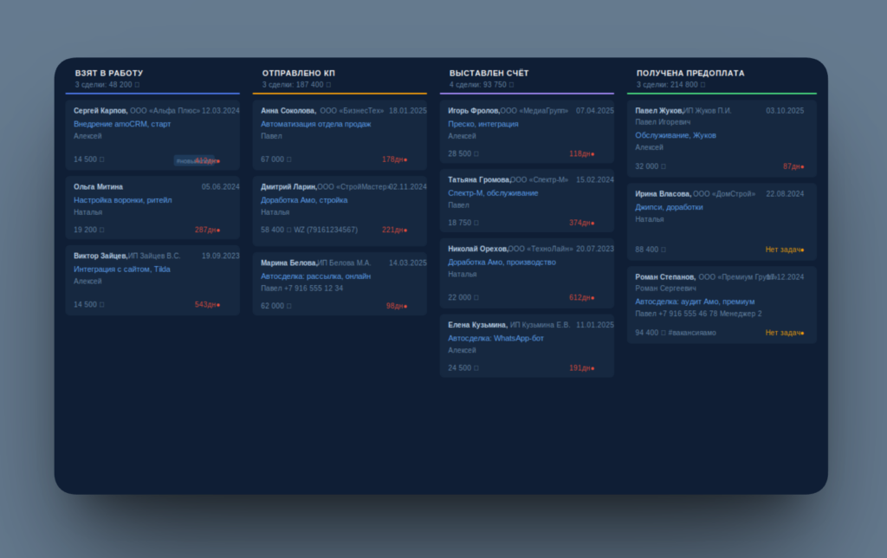Click the red 543дн overdue task indicator
Image resolution: width=887 pixels, height=558 pixels.
tap(208, 304)
